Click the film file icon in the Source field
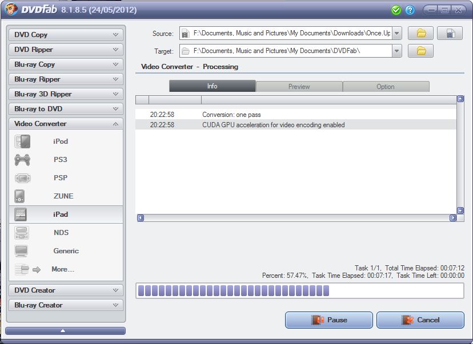 (x=185, y=34)
